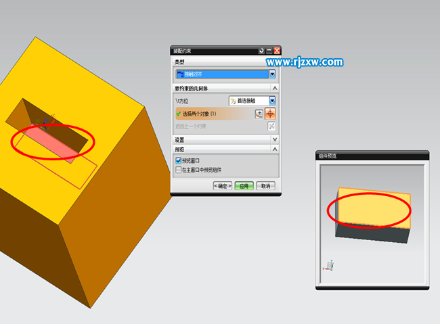
Task: Enable 在主窗口中预览组件 checkbox
Action: point(179,170)
